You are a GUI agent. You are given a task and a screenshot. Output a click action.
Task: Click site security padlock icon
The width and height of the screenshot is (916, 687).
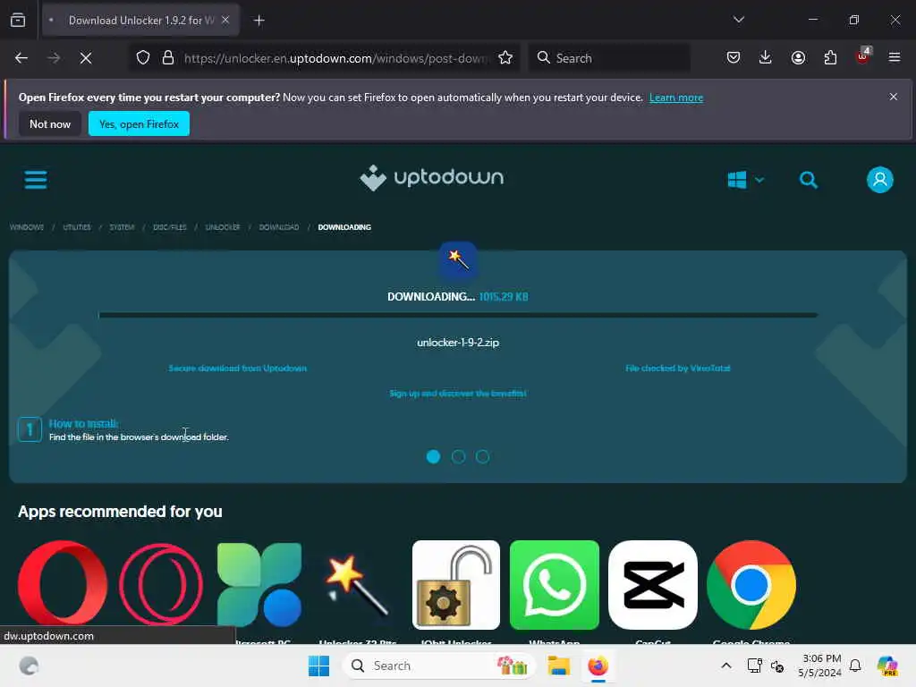[x=168, y=58]
